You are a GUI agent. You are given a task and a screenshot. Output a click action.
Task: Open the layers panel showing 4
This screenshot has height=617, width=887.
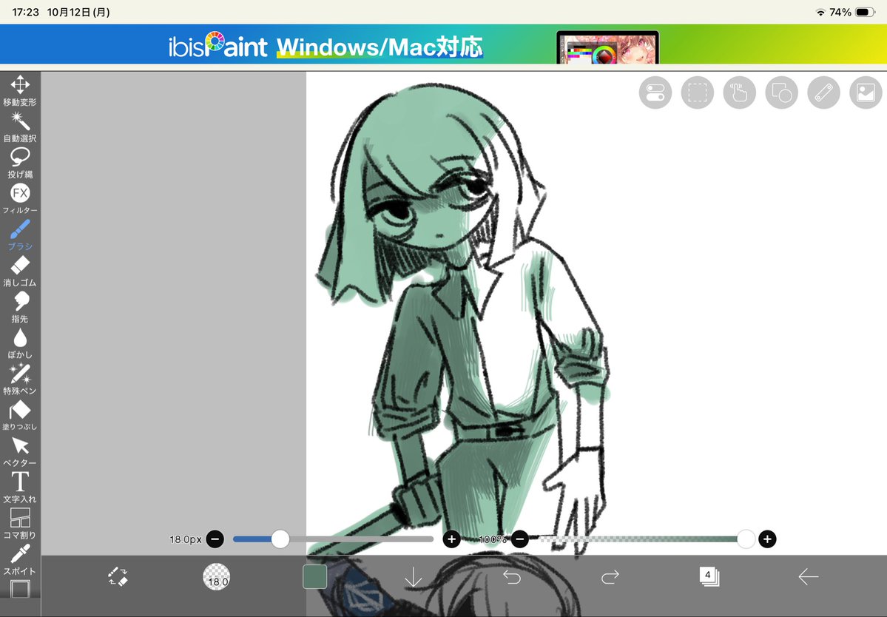click(x=709, y=576)
